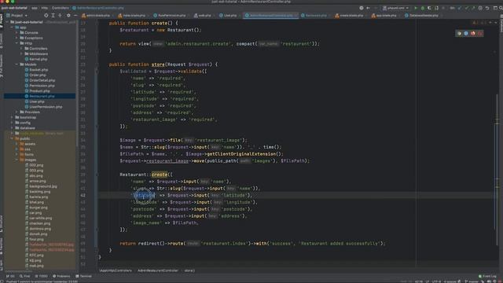Open the Git tool window button
This screenshot has width=503, height=283.
tap(10, 276)
